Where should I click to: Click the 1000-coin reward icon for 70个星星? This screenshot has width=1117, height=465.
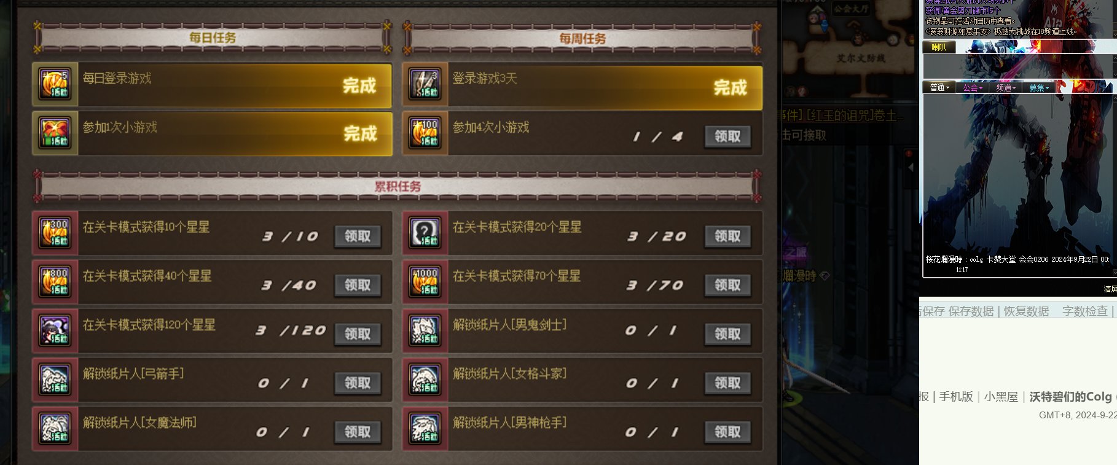[425, 282]
